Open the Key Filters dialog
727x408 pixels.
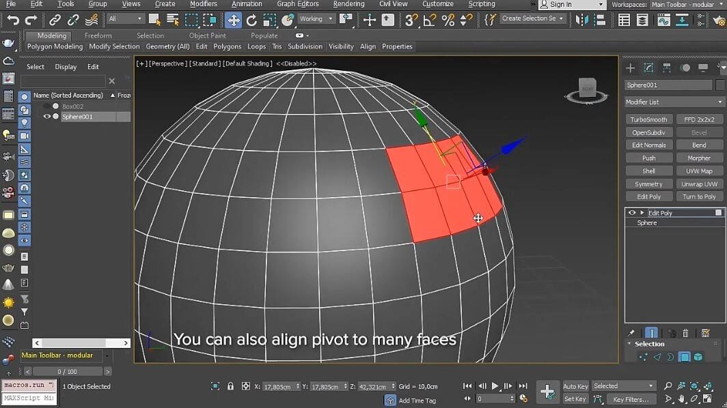coord(631,399)
